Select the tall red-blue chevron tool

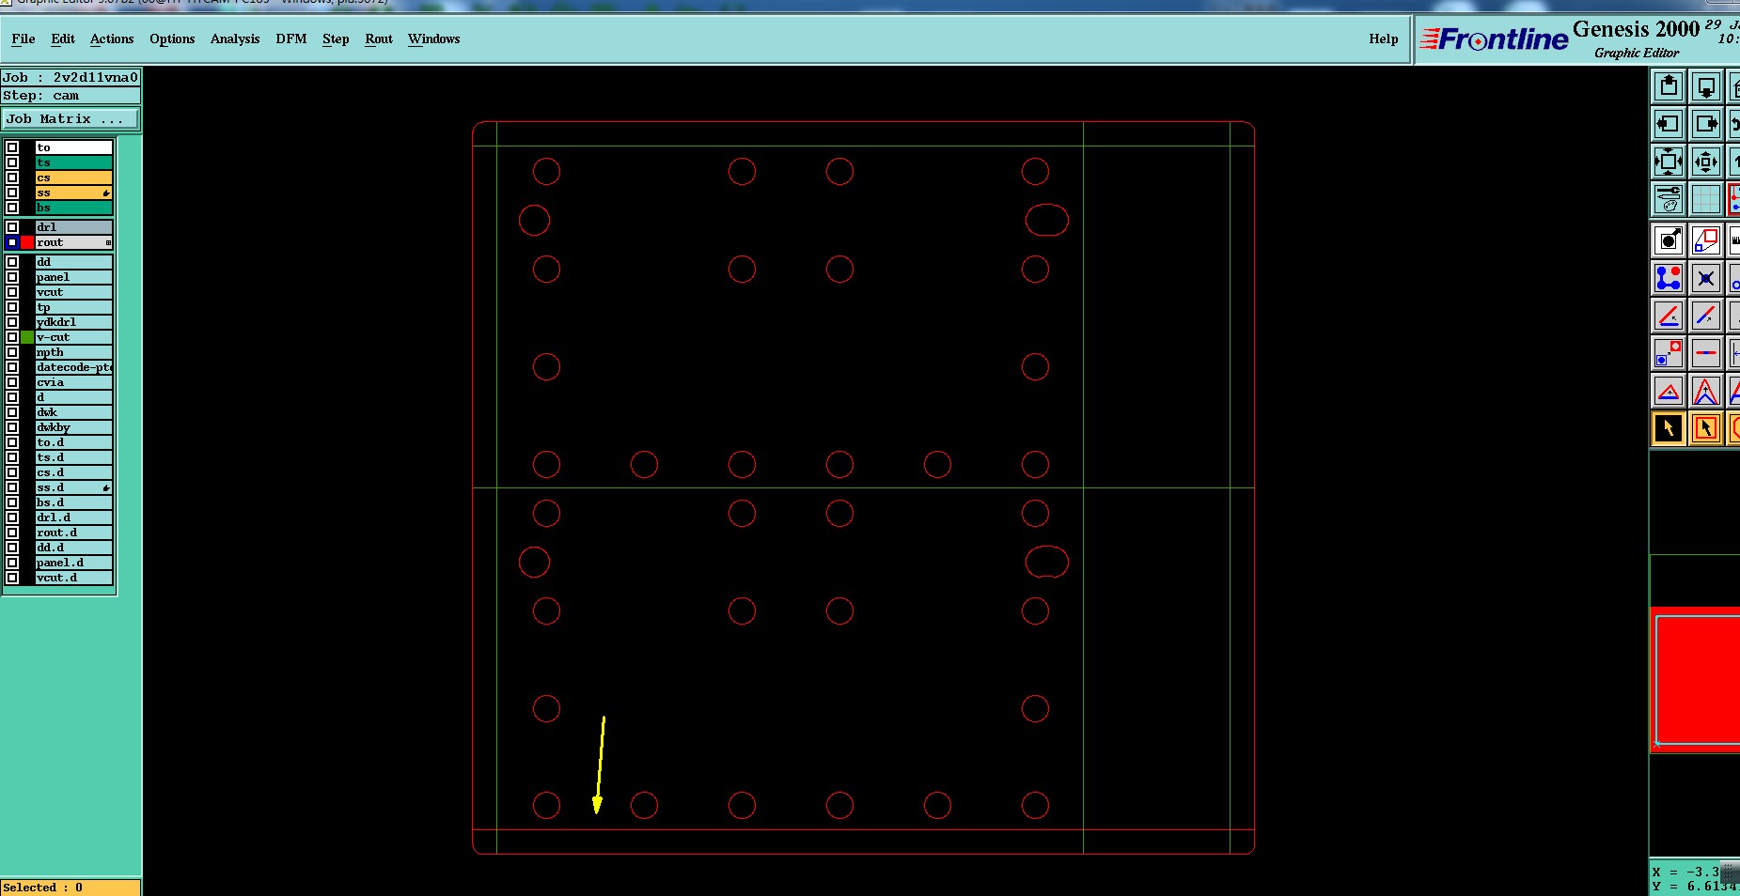click(x=1706, y=391)
